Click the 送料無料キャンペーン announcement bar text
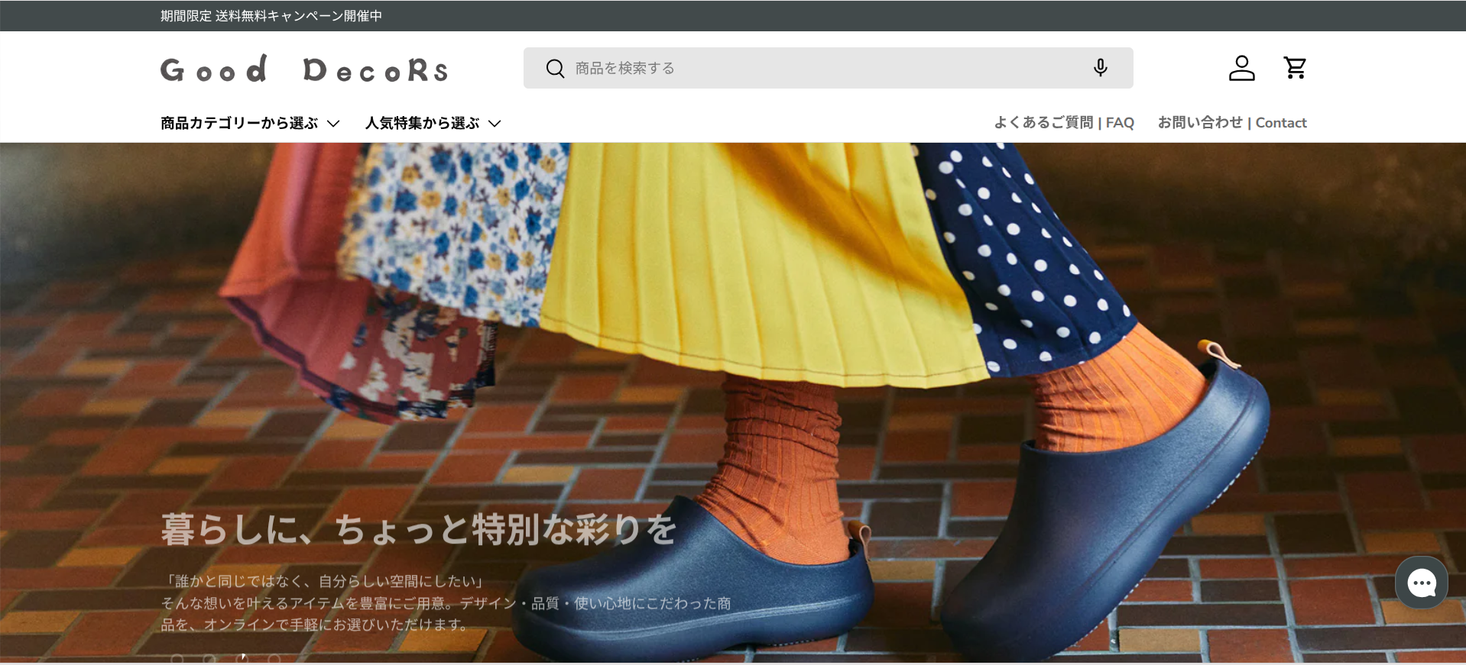This screenshot has width=1466, height=665. click(271, 16)
